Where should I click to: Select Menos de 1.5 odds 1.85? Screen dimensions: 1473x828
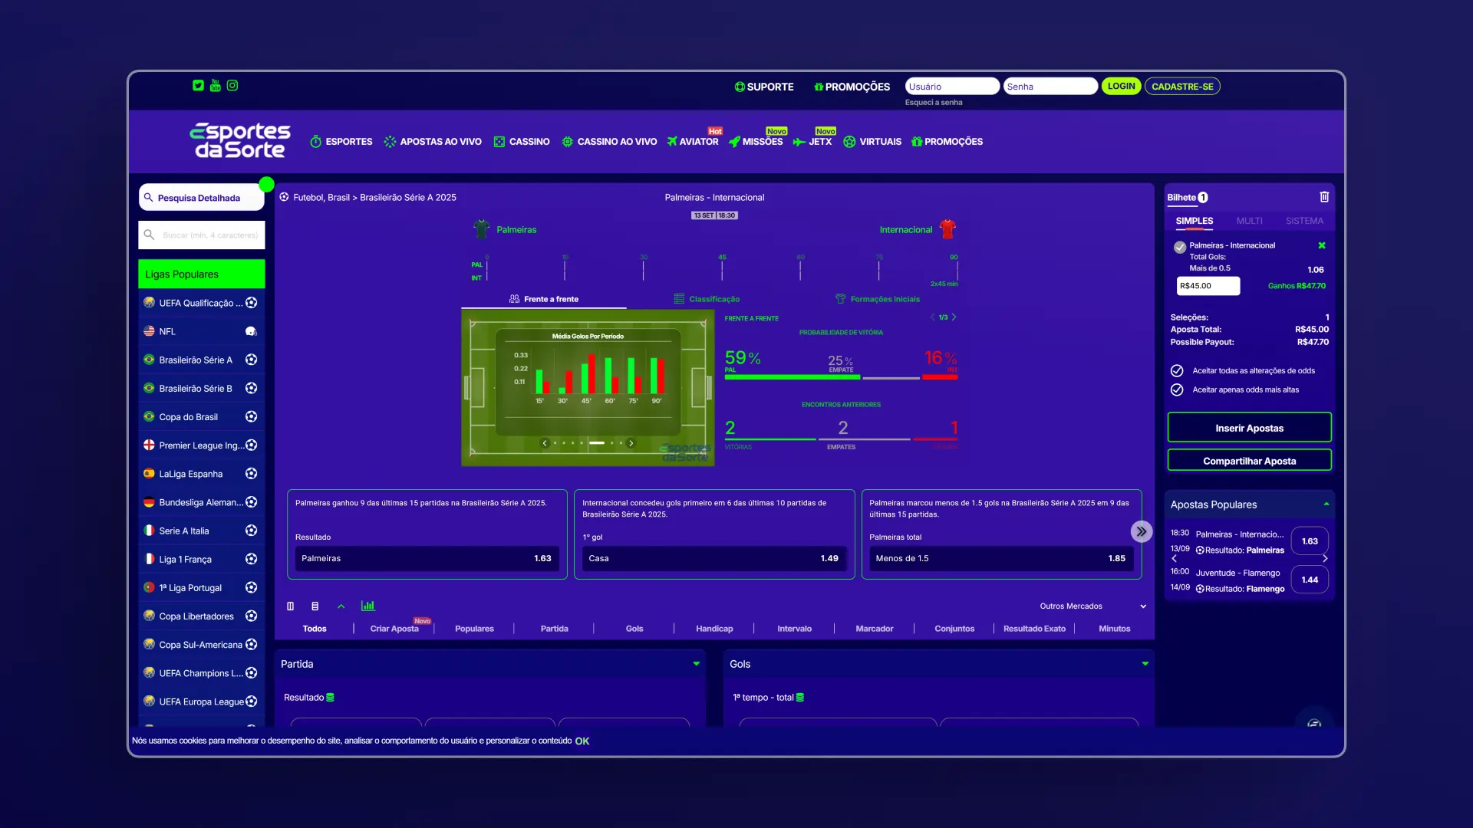pyautogui.click(x=1001, y=558)
